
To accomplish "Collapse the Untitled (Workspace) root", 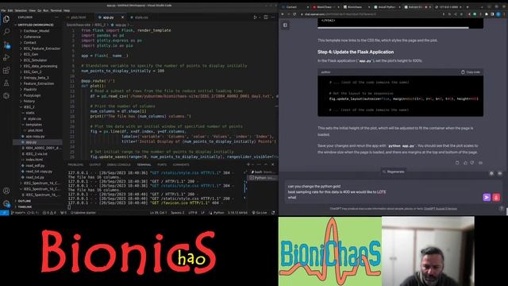I will click(x=36, y=25).
